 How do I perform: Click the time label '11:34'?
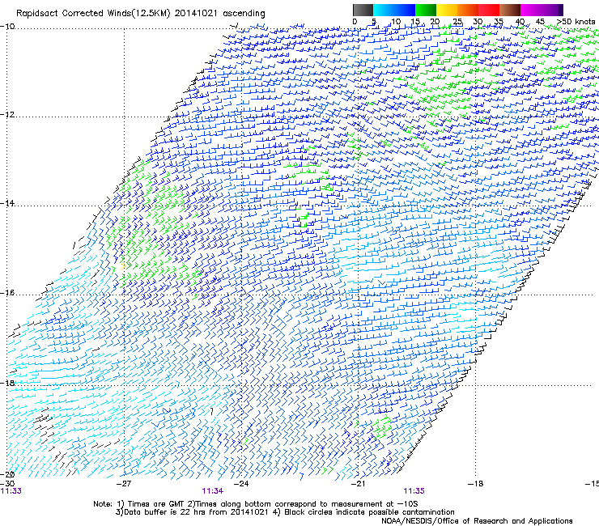click(x=212, y=491)
